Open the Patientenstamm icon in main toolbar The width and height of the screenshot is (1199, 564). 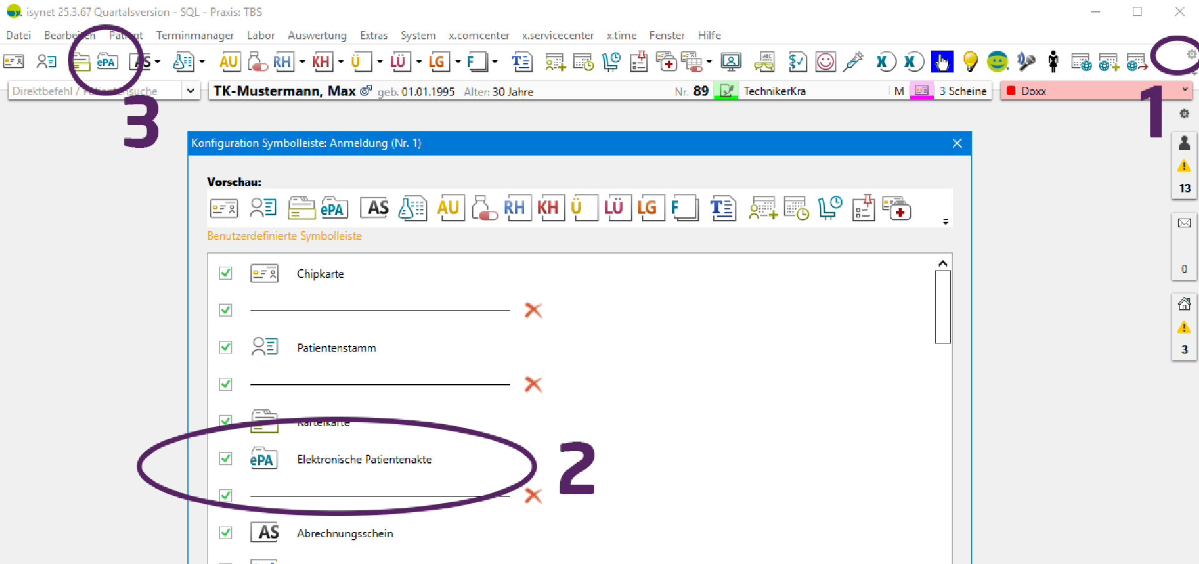[47, 61]
